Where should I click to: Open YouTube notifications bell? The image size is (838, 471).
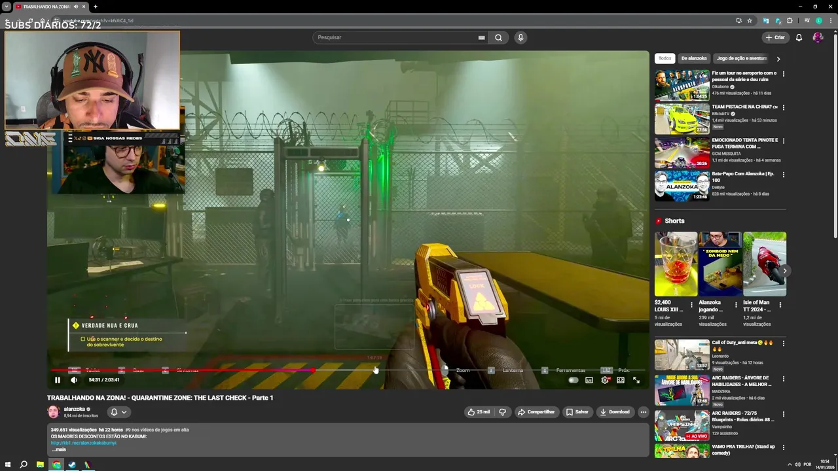click(x=799, y=37)
